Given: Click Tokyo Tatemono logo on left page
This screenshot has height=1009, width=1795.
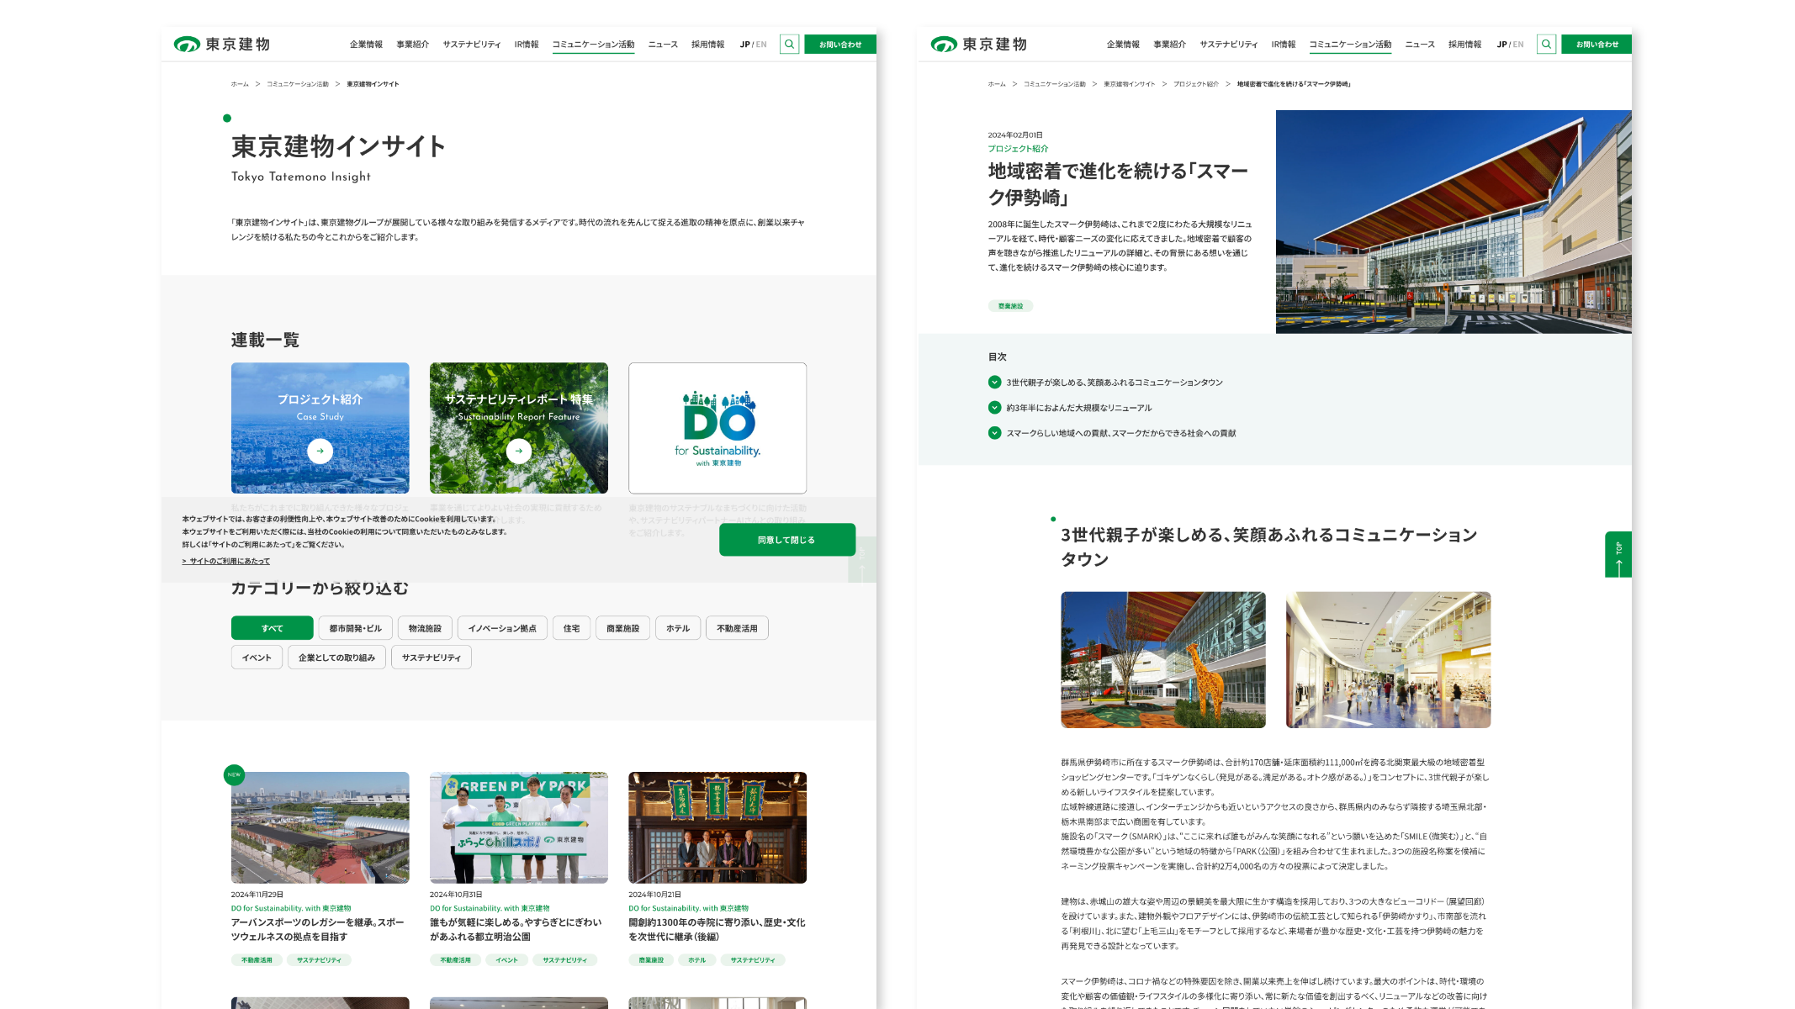Looking at the screenshot, I should [x=221, y=44].
